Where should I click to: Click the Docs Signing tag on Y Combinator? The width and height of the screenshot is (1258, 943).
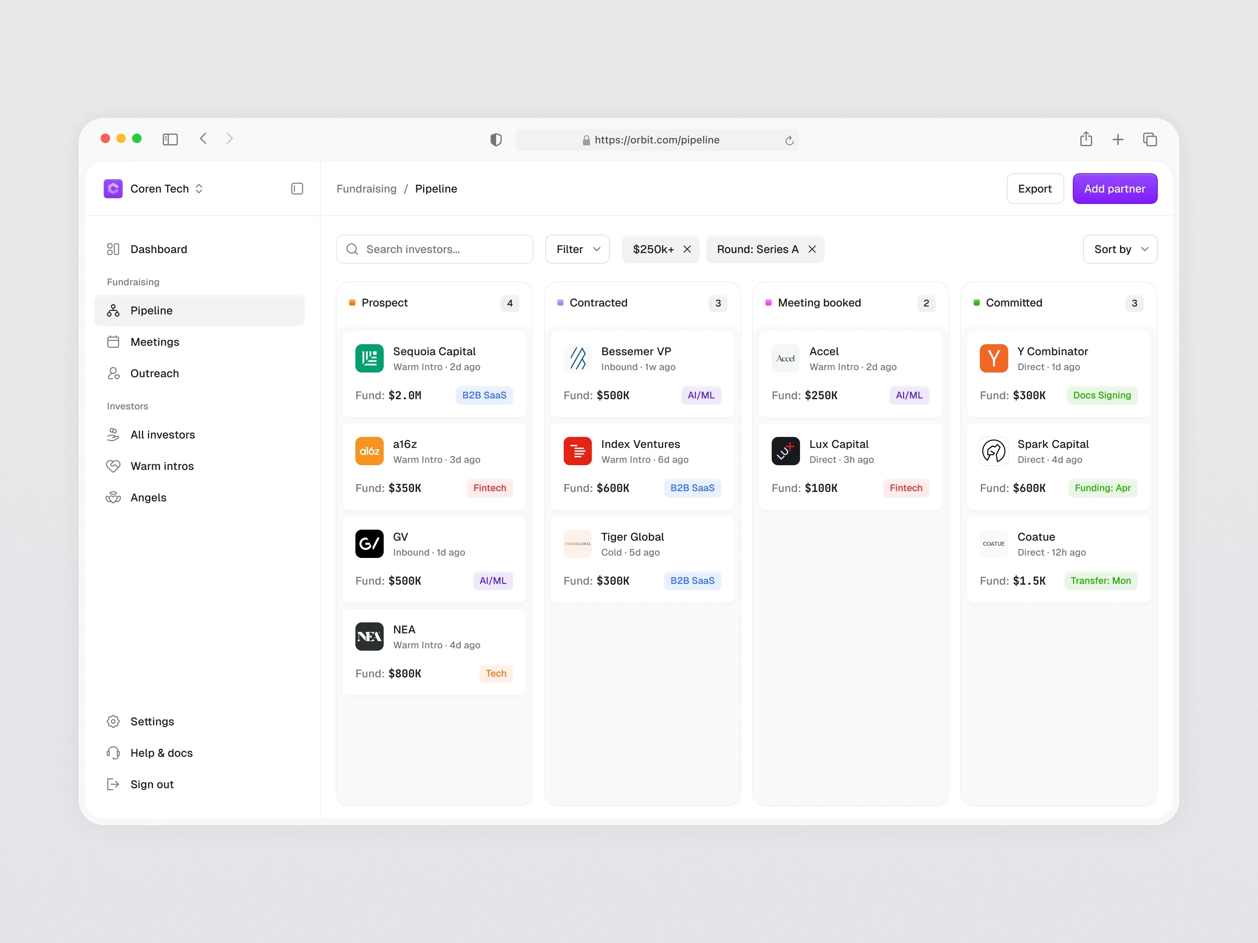click(1102, 396)
